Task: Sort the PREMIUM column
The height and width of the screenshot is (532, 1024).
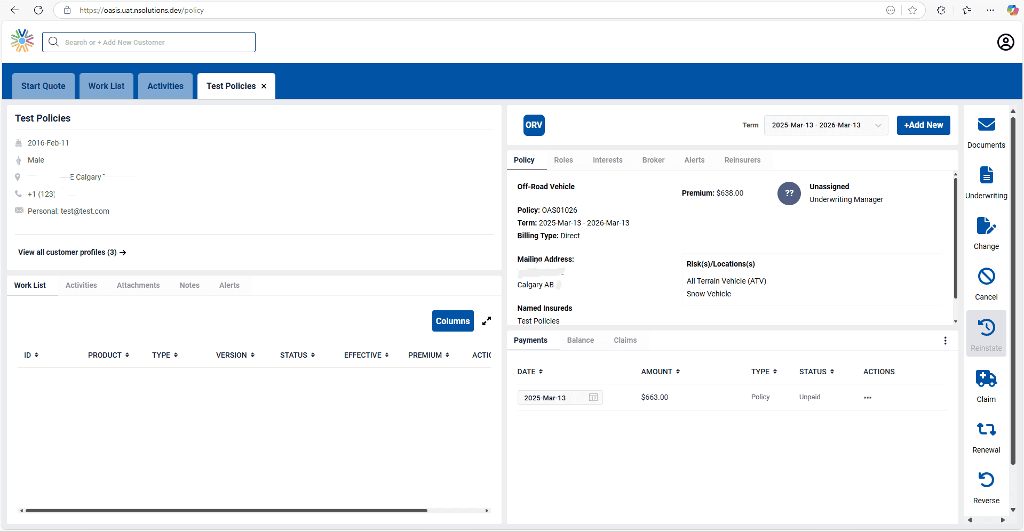Action: point(448,355)
